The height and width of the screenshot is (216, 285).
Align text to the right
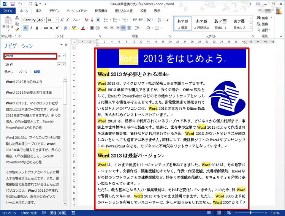click(117, 28)
